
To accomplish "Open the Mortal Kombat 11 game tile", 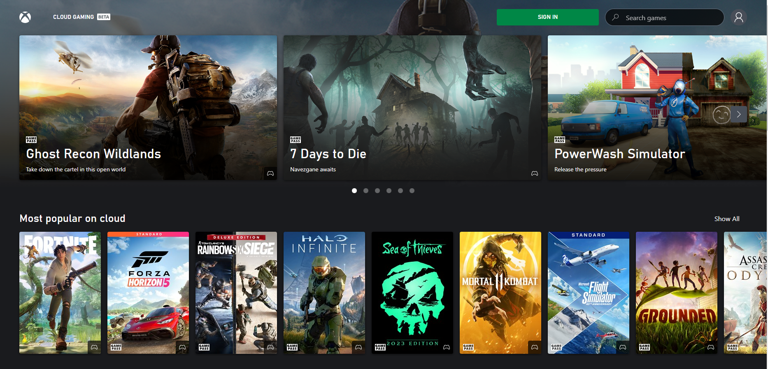I will click(x=500, y=293).
